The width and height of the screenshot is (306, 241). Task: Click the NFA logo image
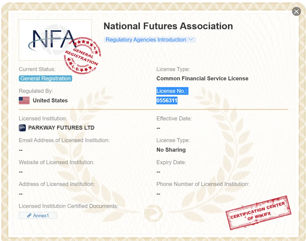point(55,40)
